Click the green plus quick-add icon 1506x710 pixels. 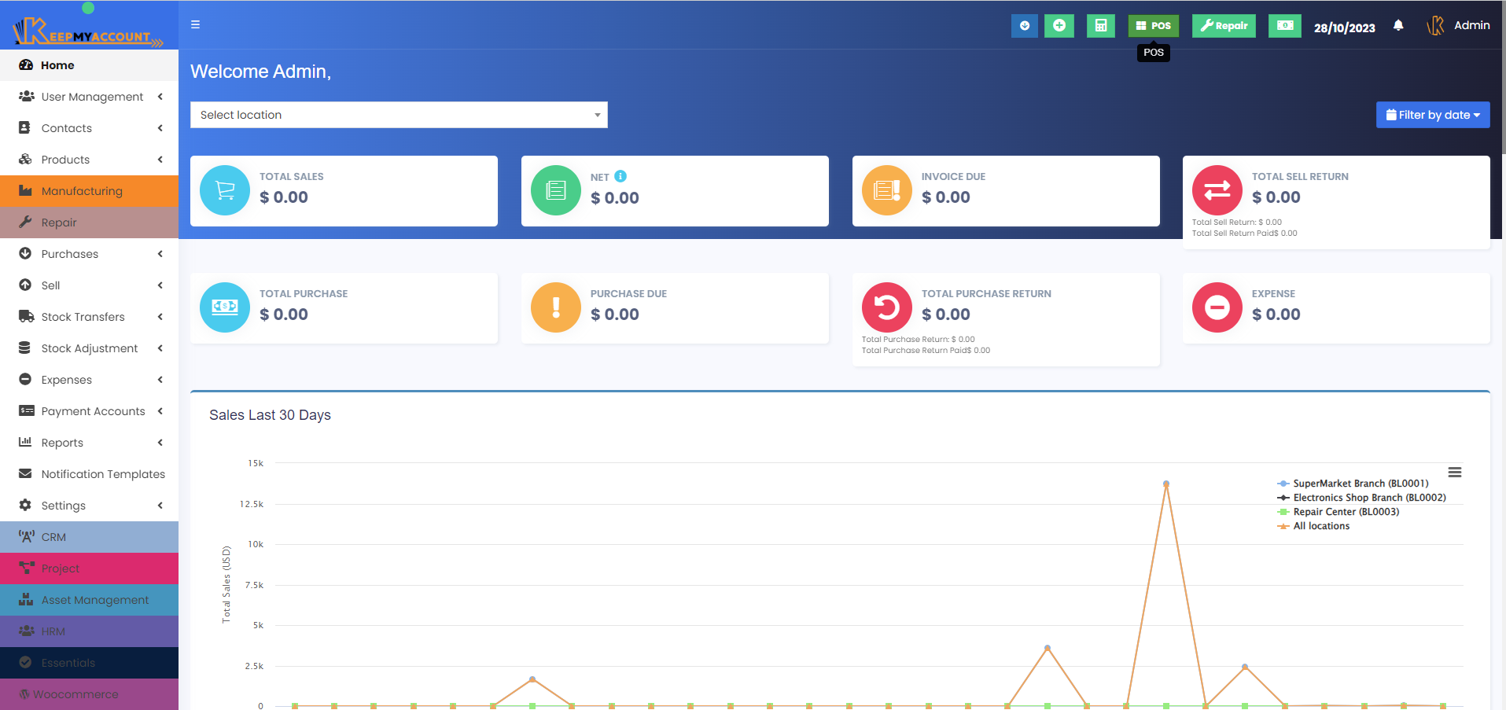(1059, 25)
